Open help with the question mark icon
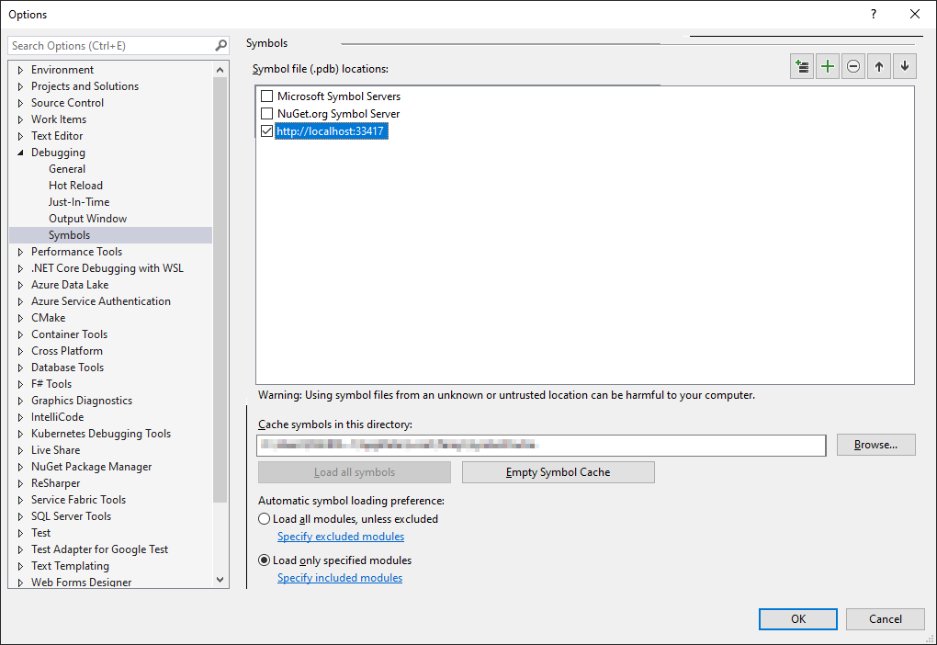 [874, 14]
